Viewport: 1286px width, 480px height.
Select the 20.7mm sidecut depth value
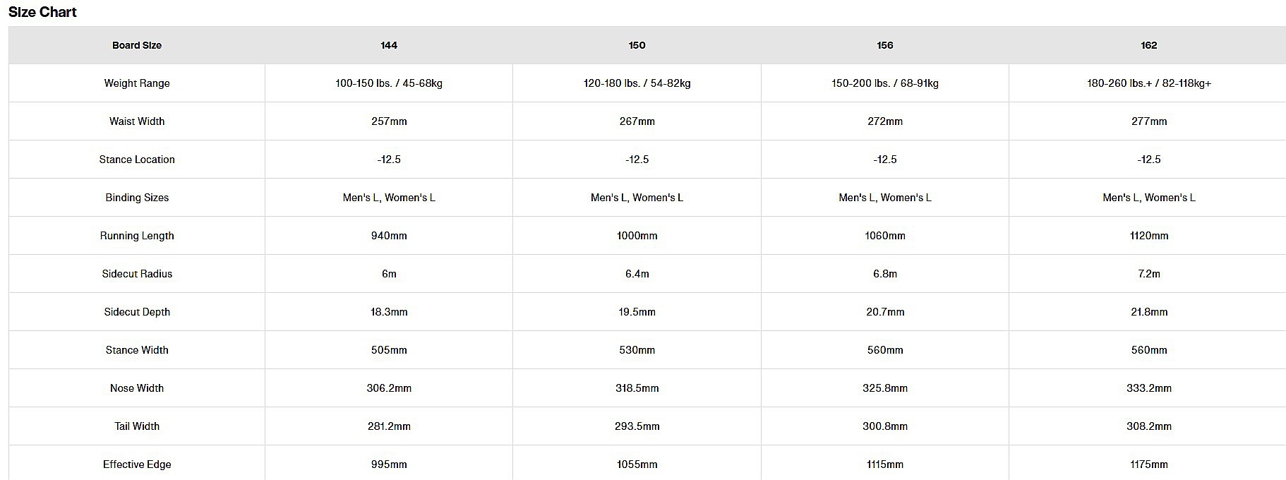click(x=884, y=312)
